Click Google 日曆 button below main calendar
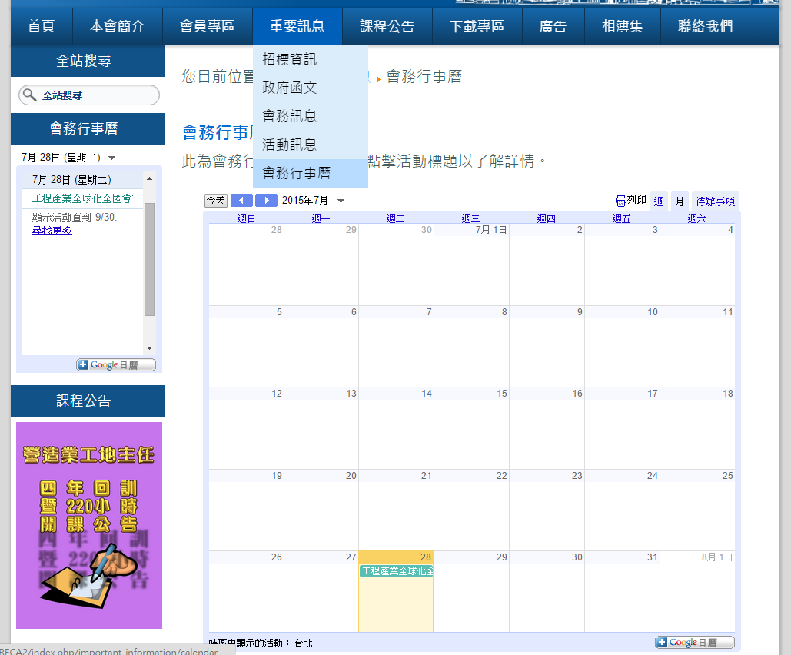This screenshot has width=791, height=655. [x=694, y=643]
